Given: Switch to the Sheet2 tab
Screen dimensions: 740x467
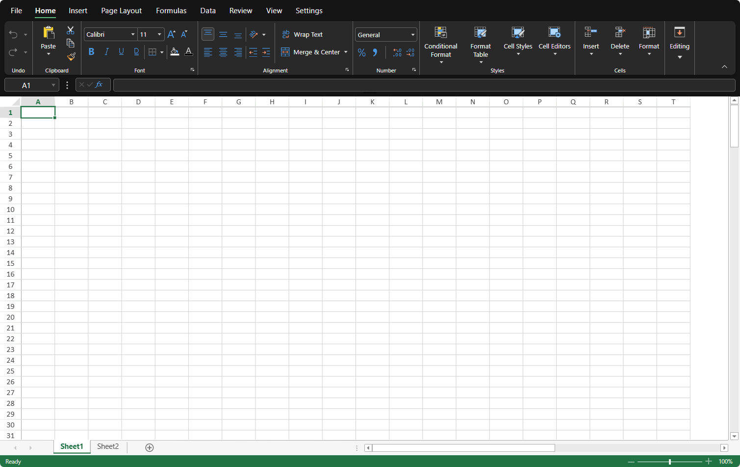Looking at the screenshot, I should (x=108, y=446).
